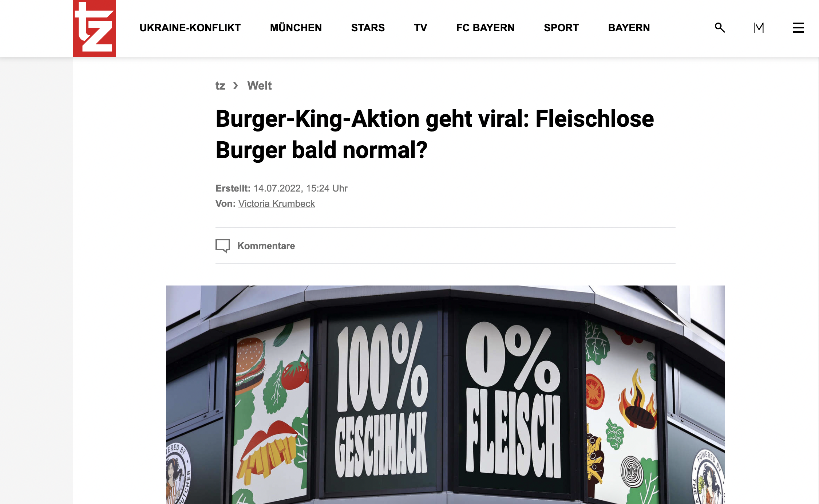Click the Erstellt date line
This screenshot has height=504, width=819.
point(281,188)
